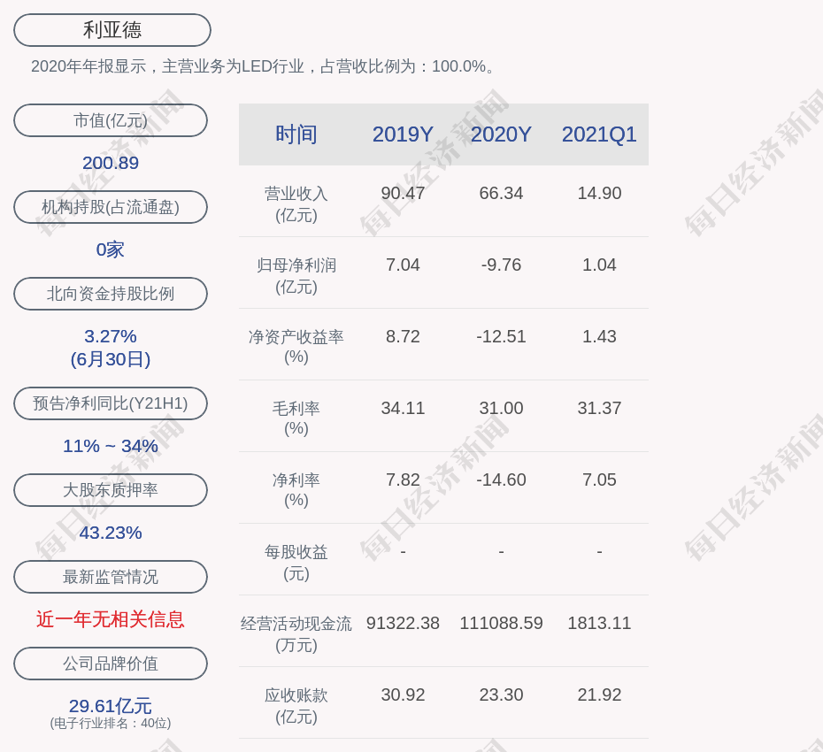Select the 市值(亿元) label pill

(111, 120)
